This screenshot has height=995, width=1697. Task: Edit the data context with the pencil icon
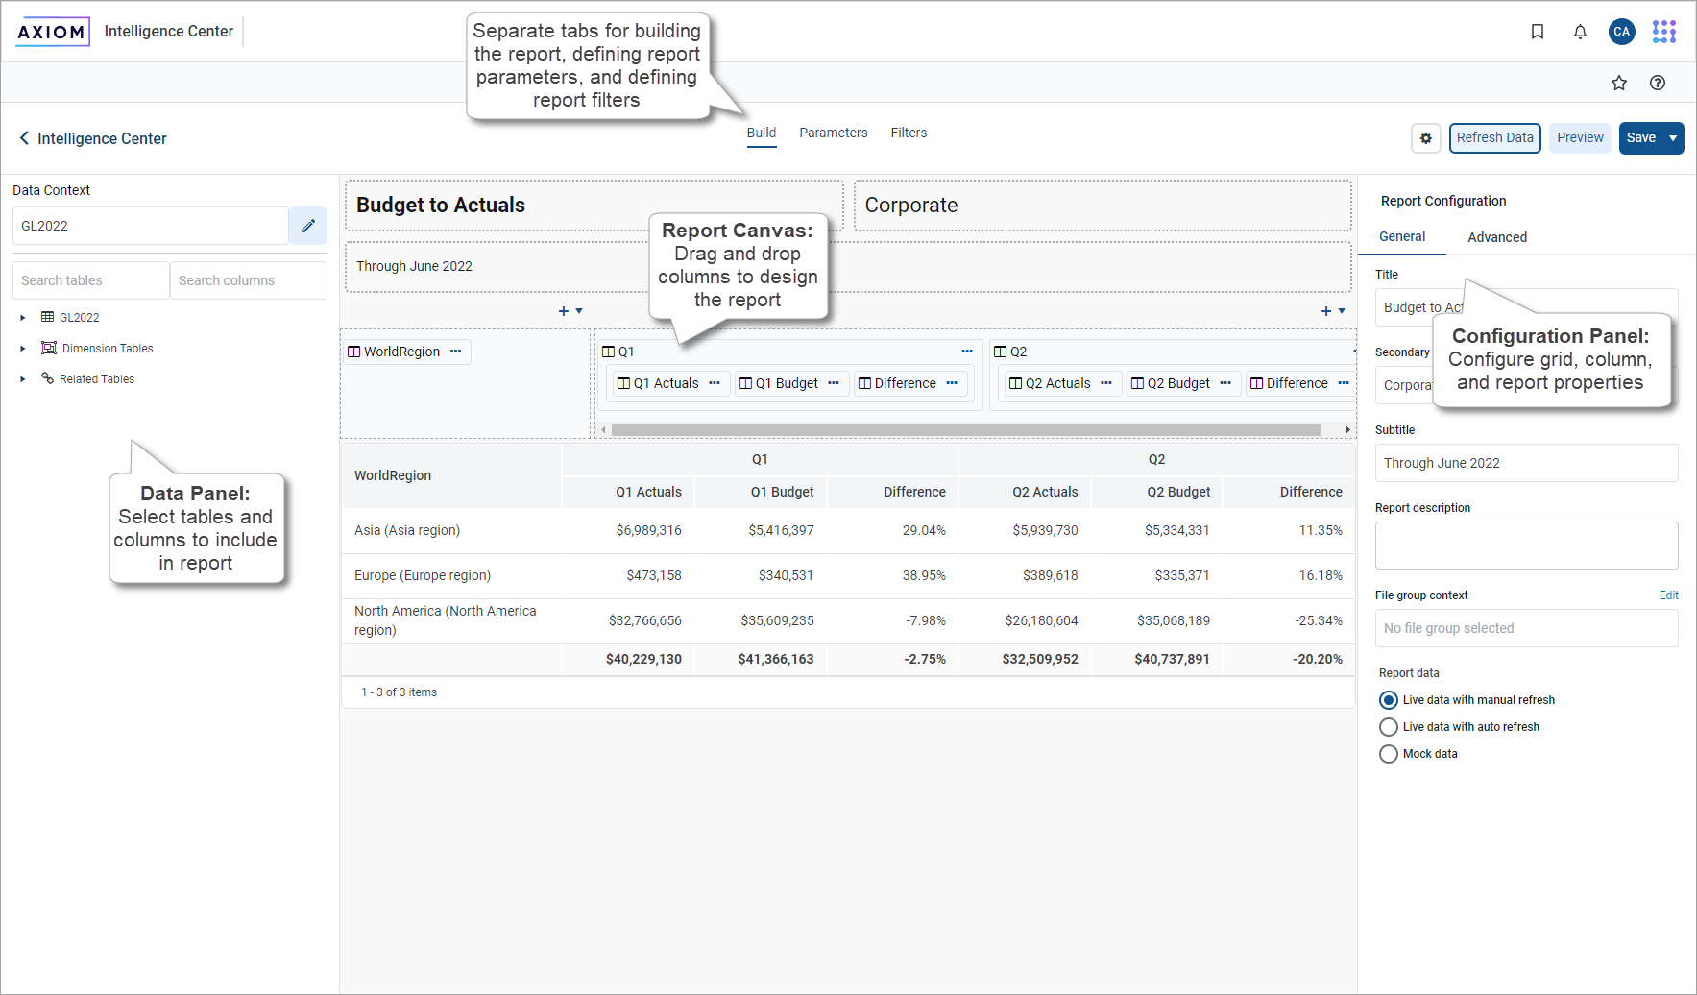tap(308, 226)
